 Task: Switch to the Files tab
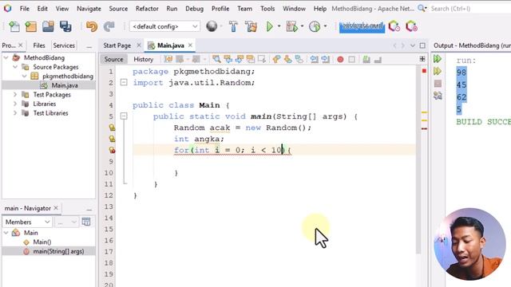point(39,45)
